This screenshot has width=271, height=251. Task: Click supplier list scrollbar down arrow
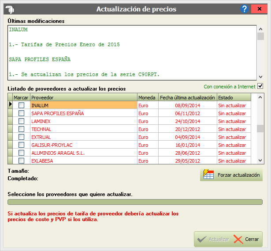(260, 160)
